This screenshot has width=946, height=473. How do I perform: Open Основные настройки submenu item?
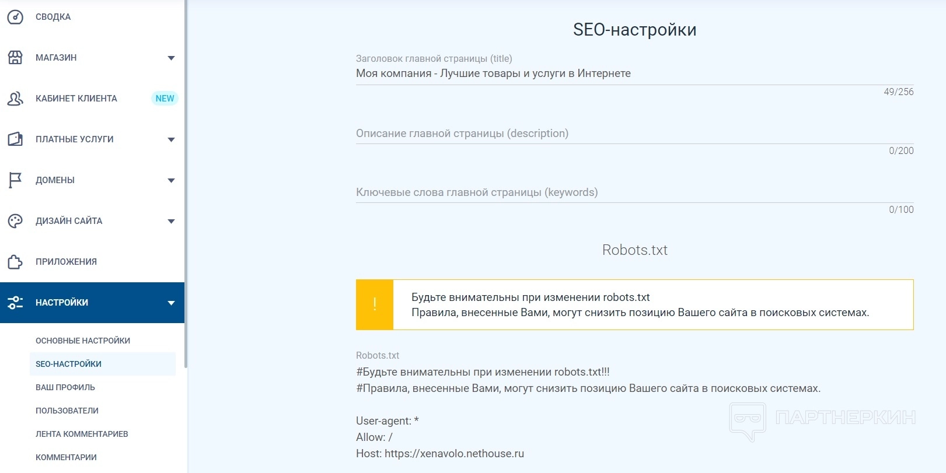83,341
